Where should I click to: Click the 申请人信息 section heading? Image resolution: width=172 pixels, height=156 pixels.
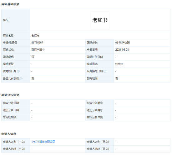point(9,134)
